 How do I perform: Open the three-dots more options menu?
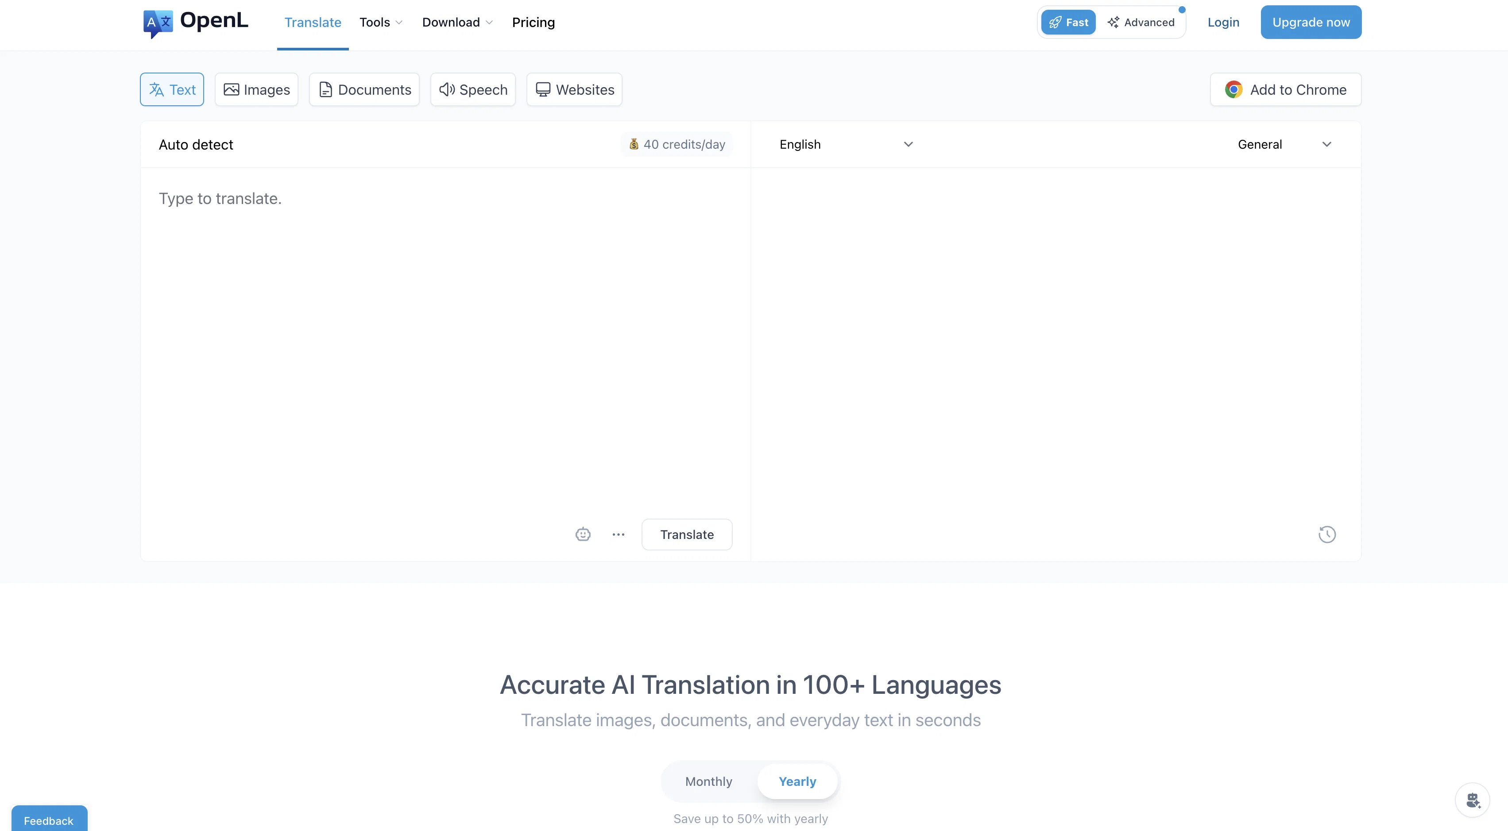tap(619, 534)
